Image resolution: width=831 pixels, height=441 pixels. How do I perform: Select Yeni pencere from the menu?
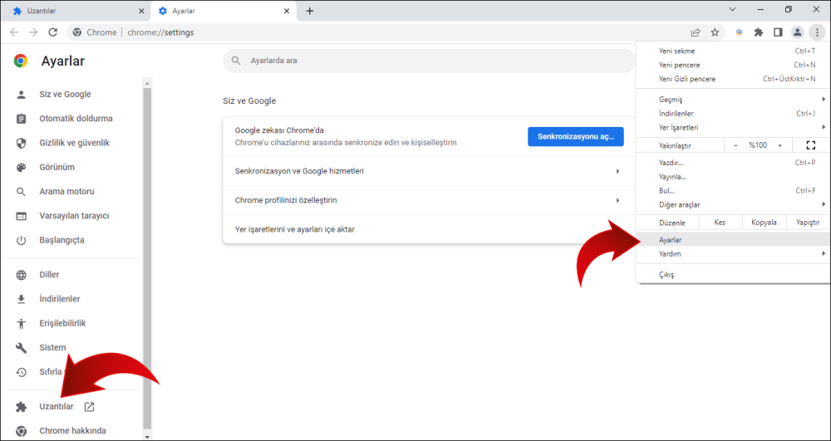tap(734, 65)
